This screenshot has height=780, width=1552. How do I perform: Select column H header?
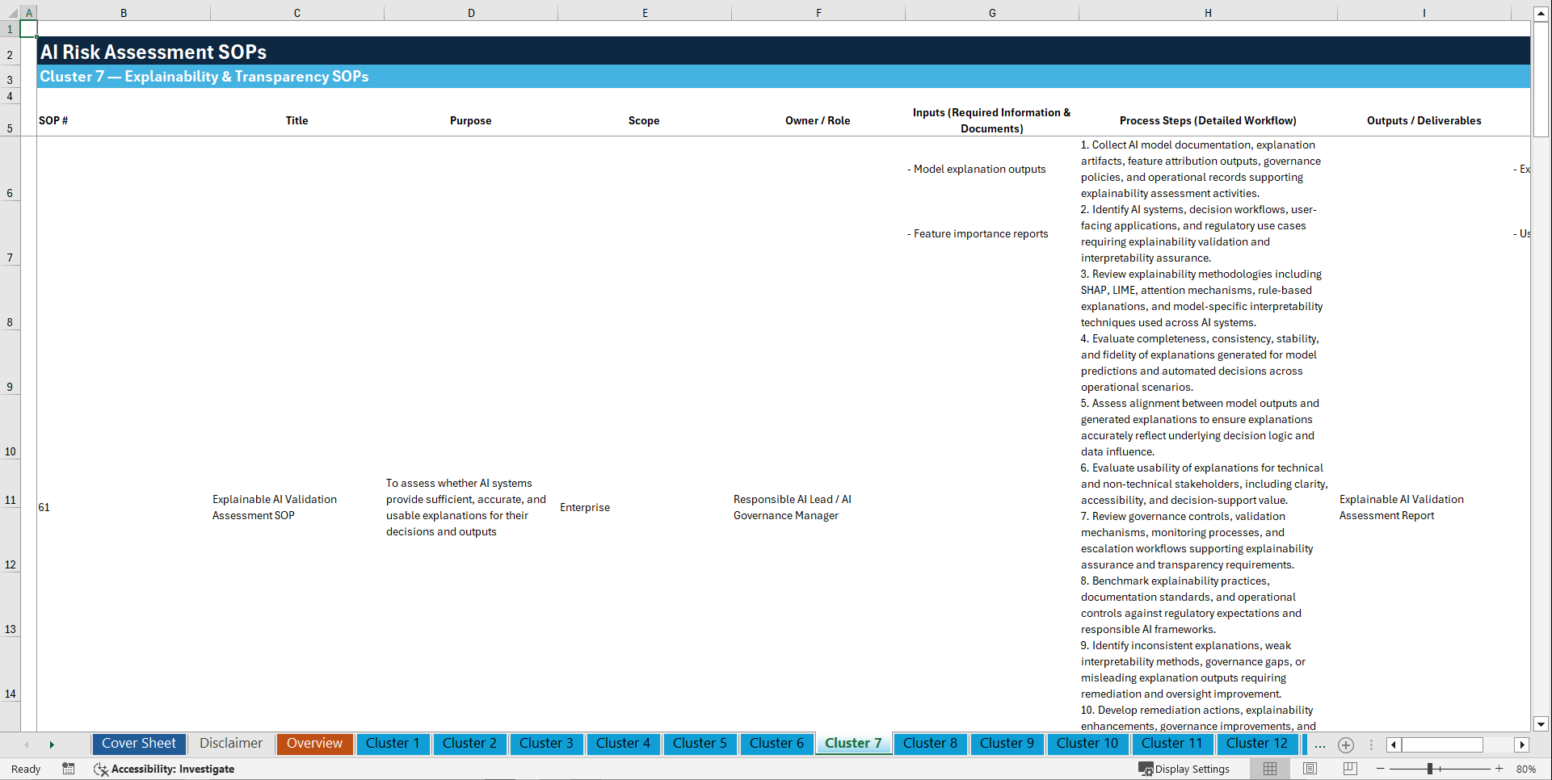(x=1208, y=13)
